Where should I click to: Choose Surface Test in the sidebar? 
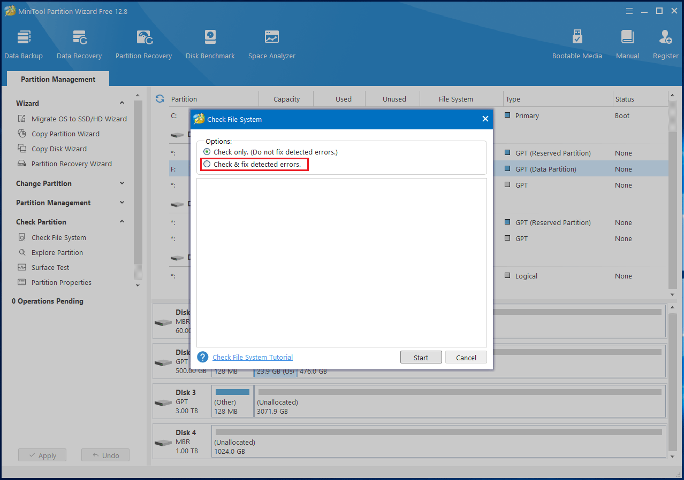[50, 267]
